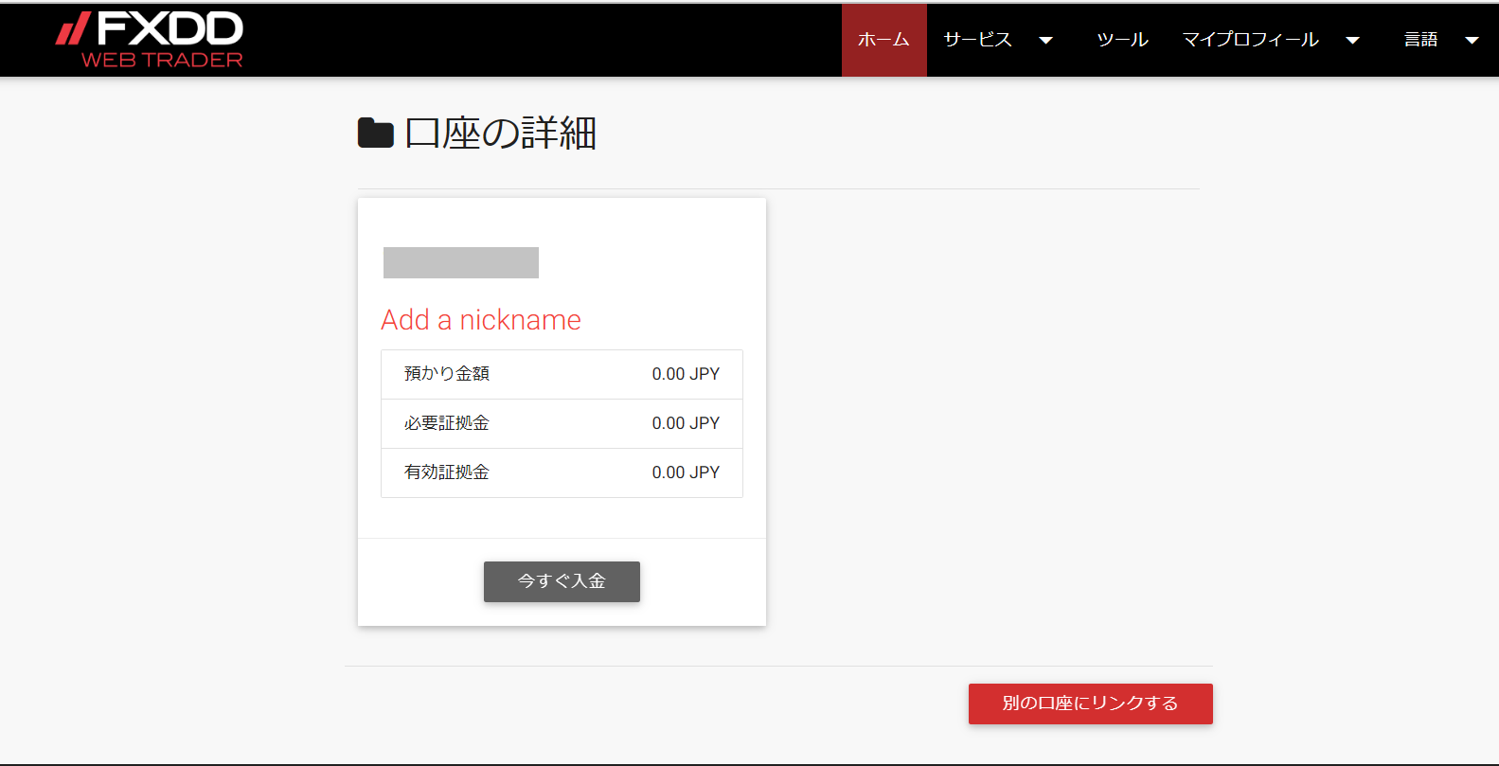Select the 有効証拠金 row label
Screen dimensions: 1499x766
click(x=447, y=472)
